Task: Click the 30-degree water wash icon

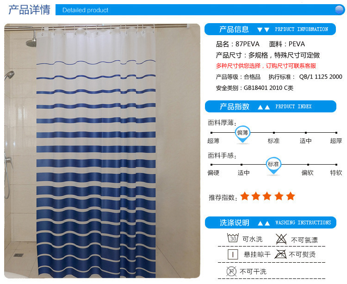Action: [x=233, y=238]
